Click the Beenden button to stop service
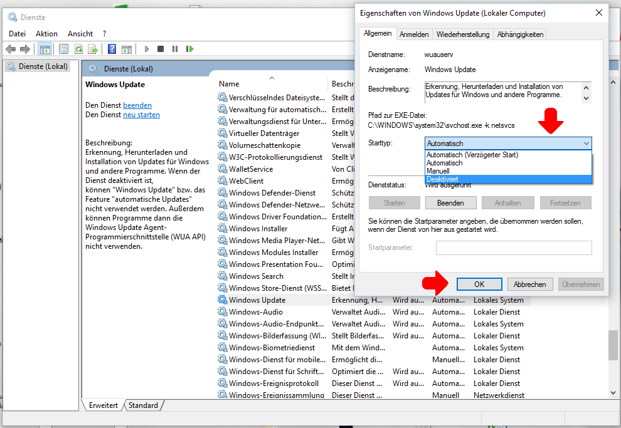The width and height of the screenshot is (621, 428). tap(450, 203)
